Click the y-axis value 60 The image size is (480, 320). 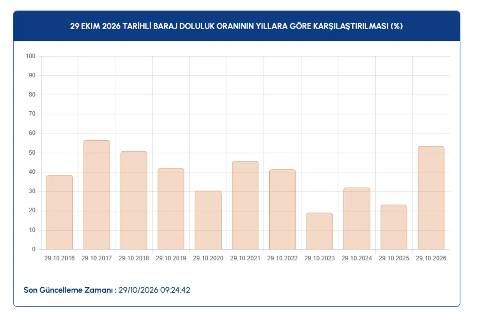click(32, 134)
